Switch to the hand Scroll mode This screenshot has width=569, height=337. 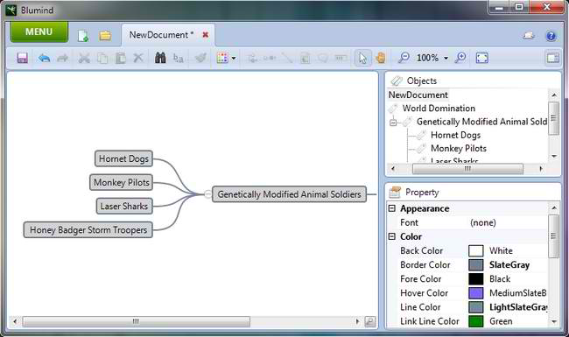(x=380, y=58)
